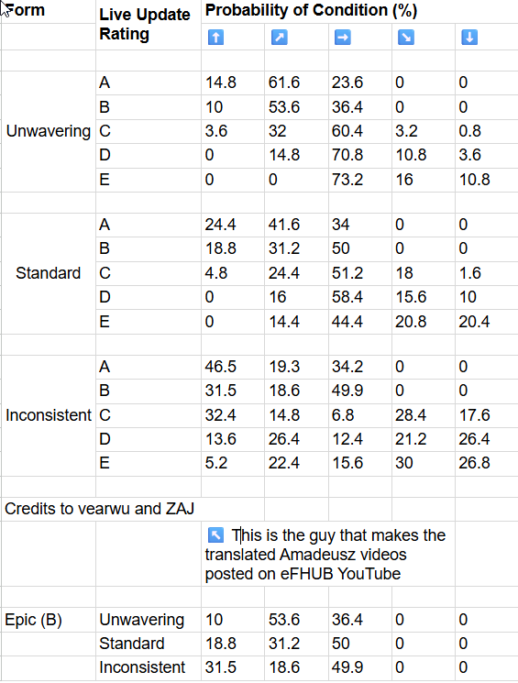Click the right arrow condition icon
Viewport: 518px width, 683px height.
point(343,38)
